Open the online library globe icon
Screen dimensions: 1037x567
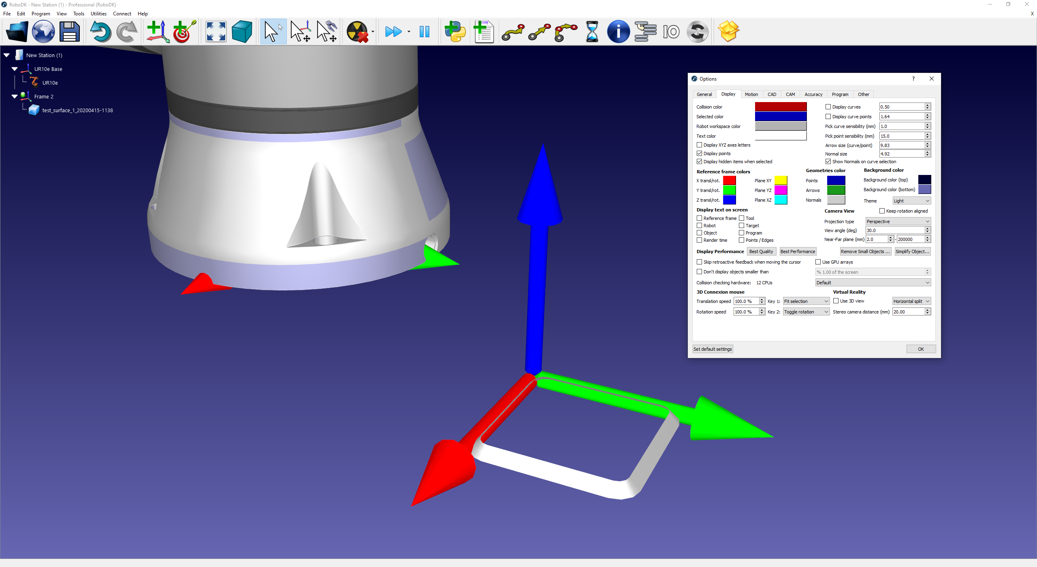click(43, 32)
